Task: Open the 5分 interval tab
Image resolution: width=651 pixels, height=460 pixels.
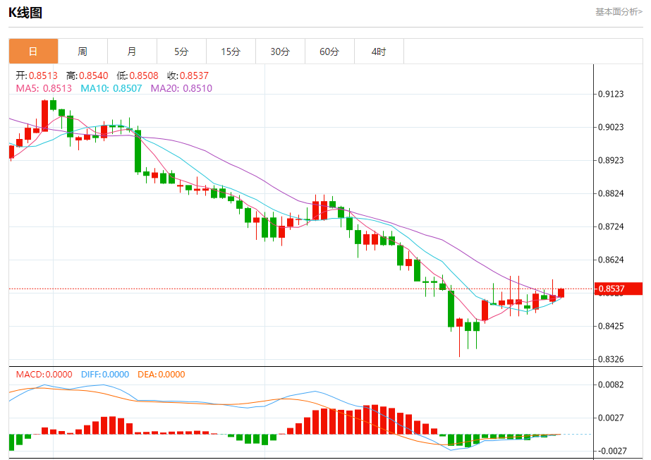Action: tap(181, 52)
